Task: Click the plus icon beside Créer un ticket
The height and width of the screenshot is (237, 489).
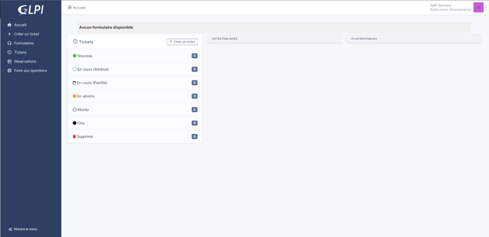Action: pyautogui.click(x=9, y=34)
